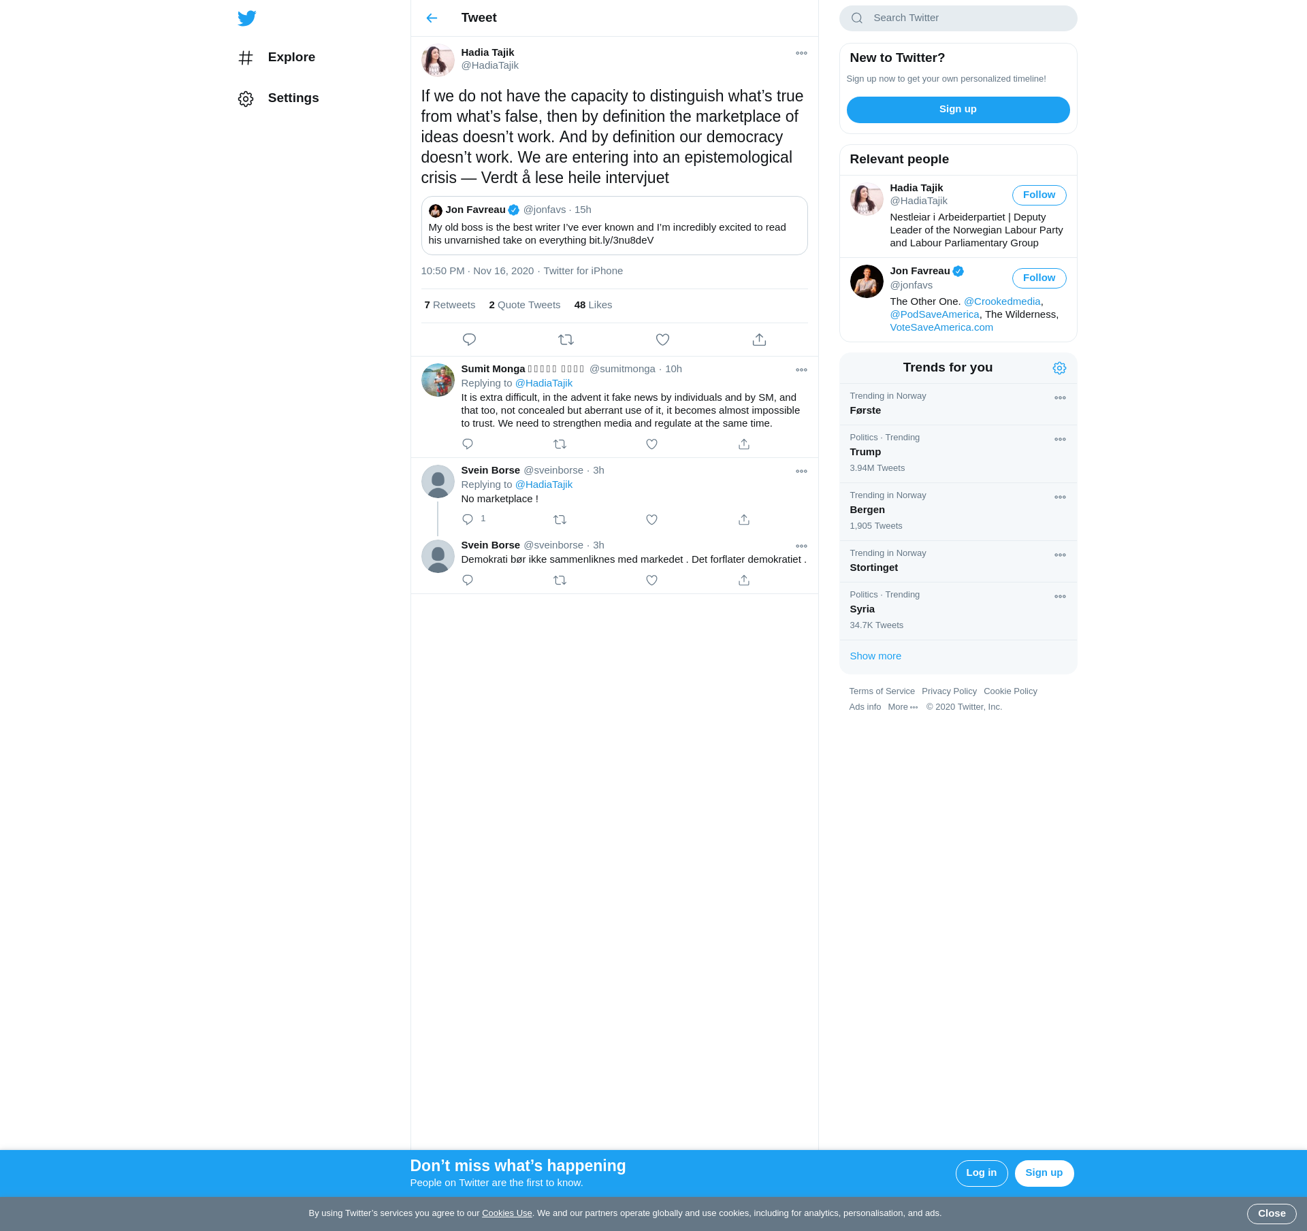Open the Første trending topic
This screenshot has width=1307, height=1231.
958,404
